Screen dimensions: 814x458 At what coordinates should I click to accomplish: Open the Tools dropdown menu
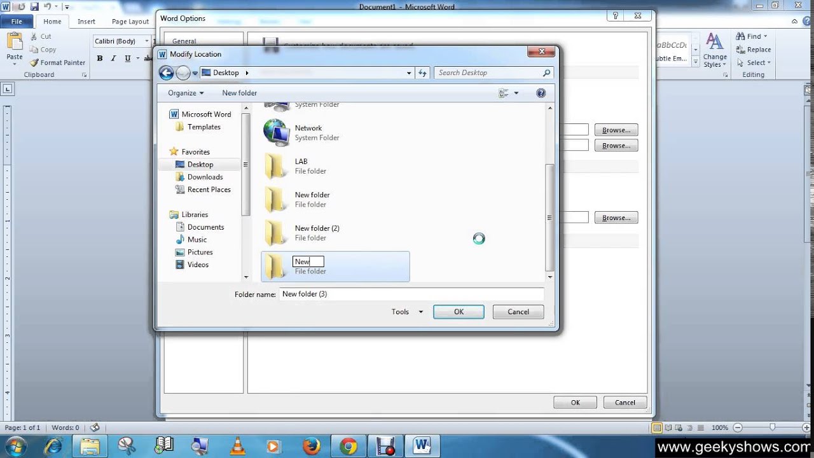(407, 312)
